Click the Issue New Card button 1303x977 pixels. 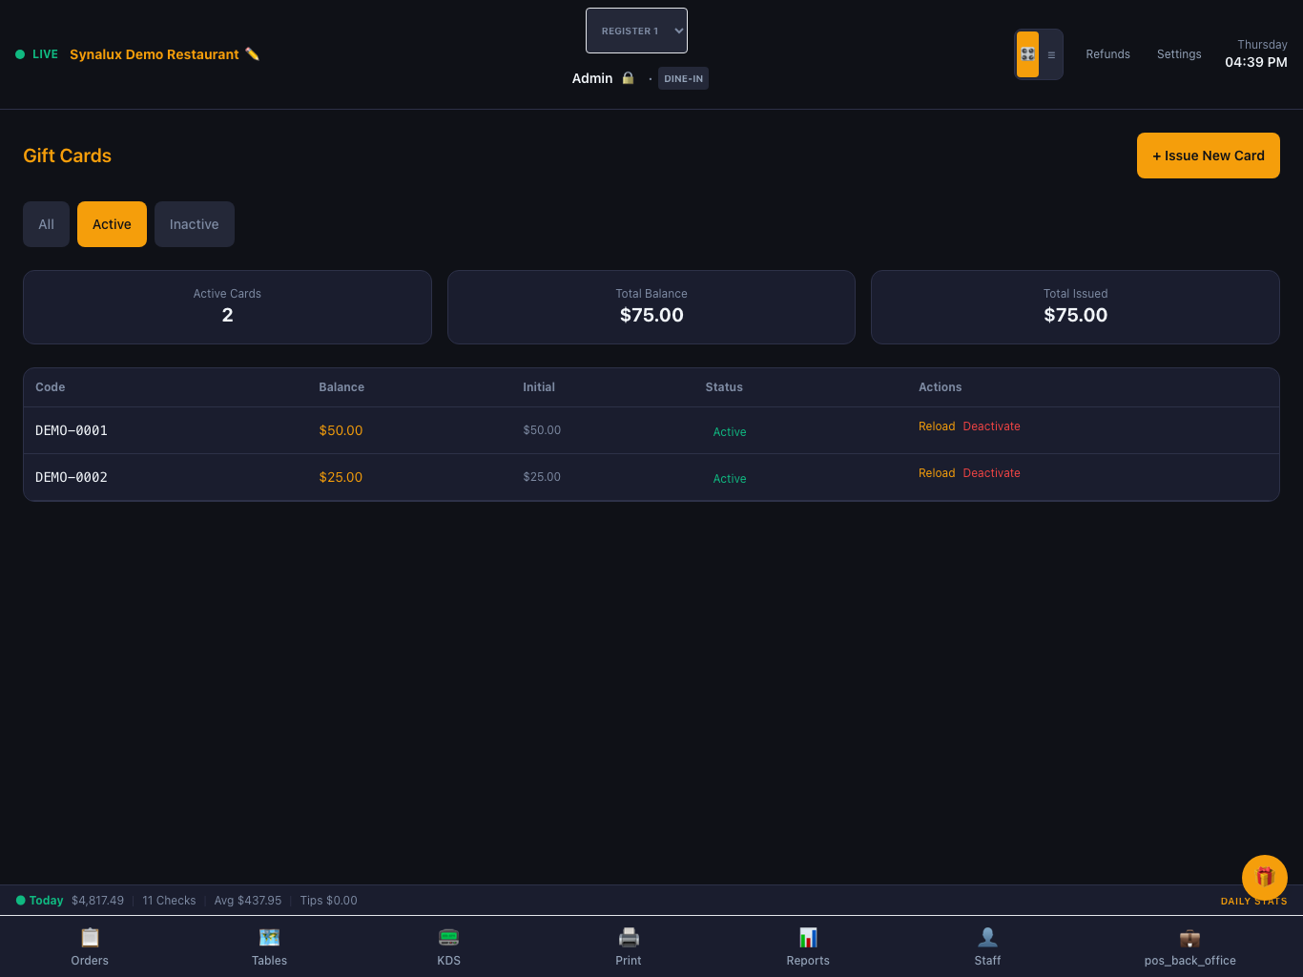click(x=1208, y=156)
